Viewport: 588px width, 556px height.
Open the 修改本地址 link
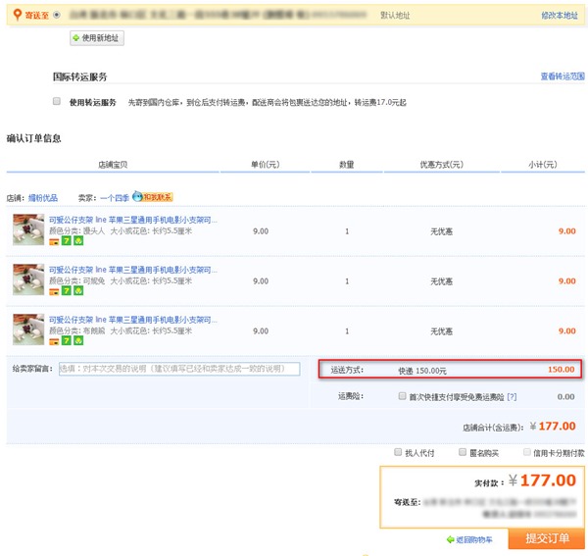[560, 16]
